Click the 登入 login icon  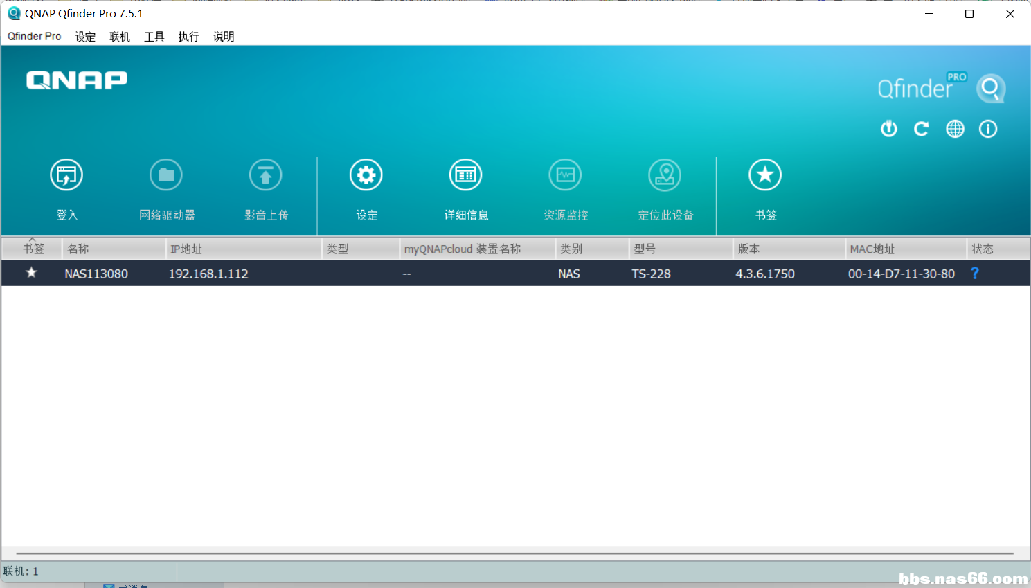66,175
